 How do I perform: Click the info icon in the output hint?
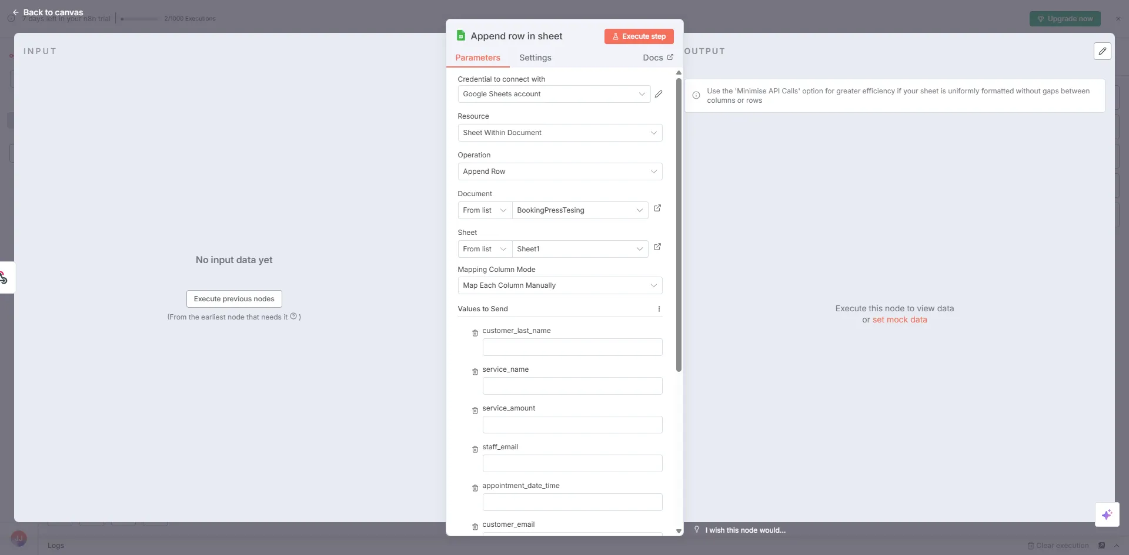click(696, 95)
